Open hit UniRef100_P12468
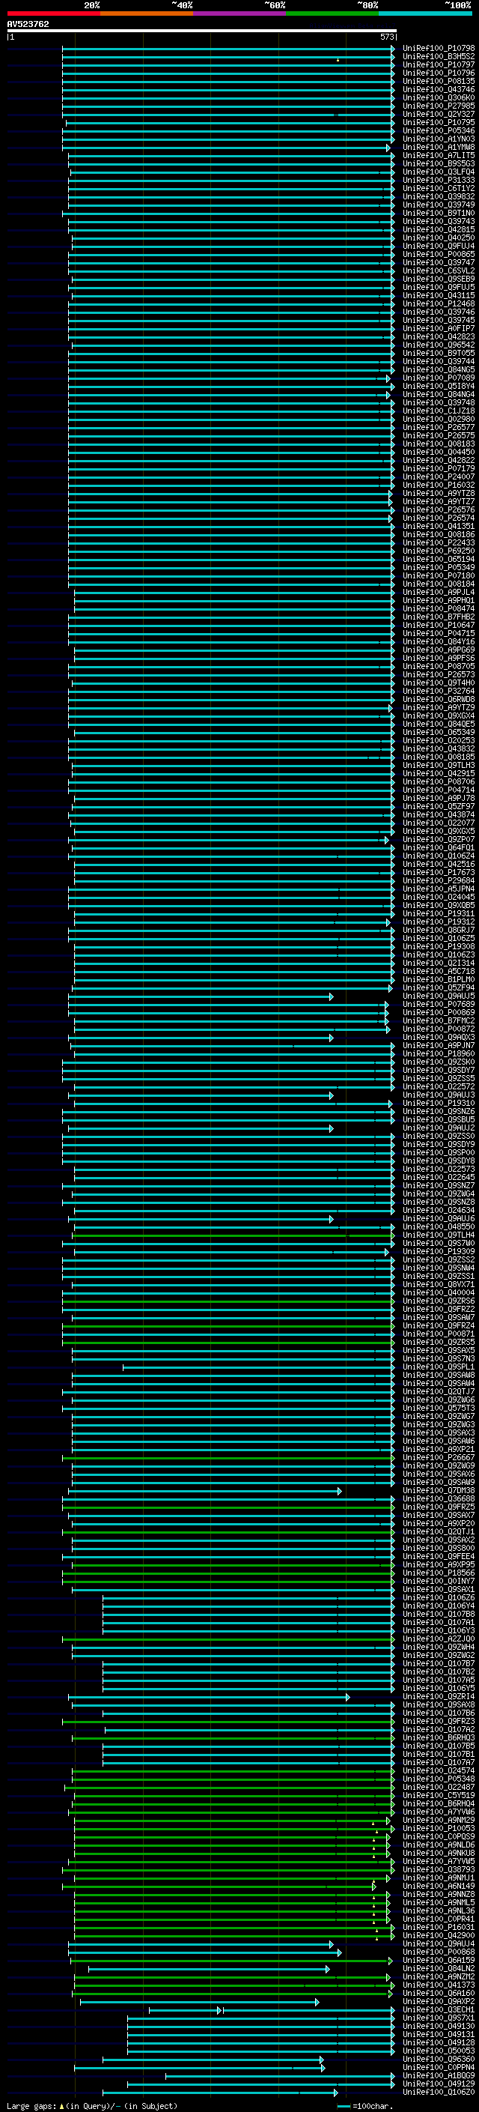Screen dimensions: 479x2112 pyautogui.click(x=438, y=304)
